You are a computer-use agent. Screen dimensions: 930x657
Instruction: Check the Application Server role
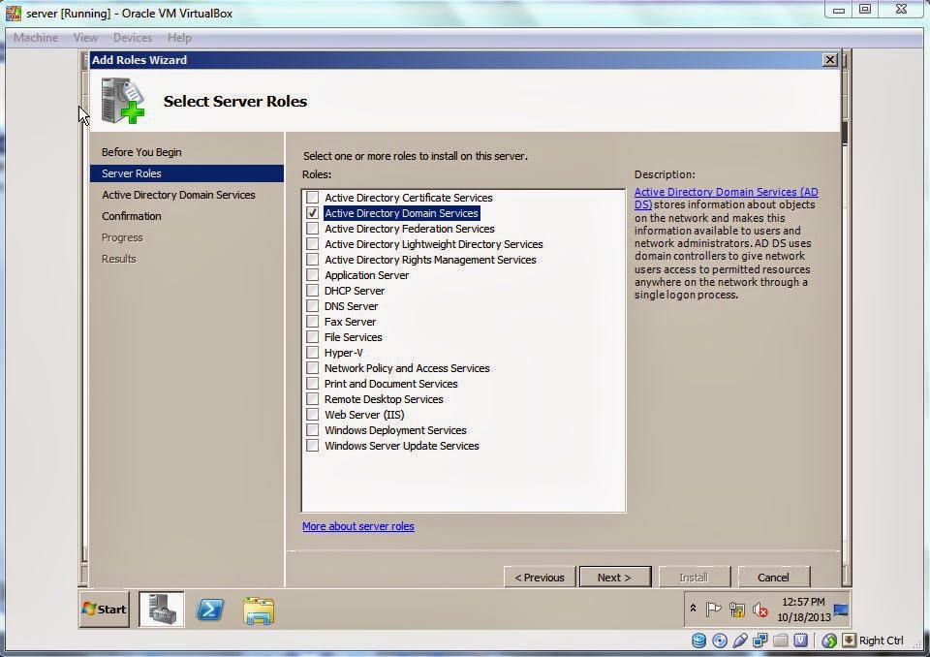[x=313, y=275]
